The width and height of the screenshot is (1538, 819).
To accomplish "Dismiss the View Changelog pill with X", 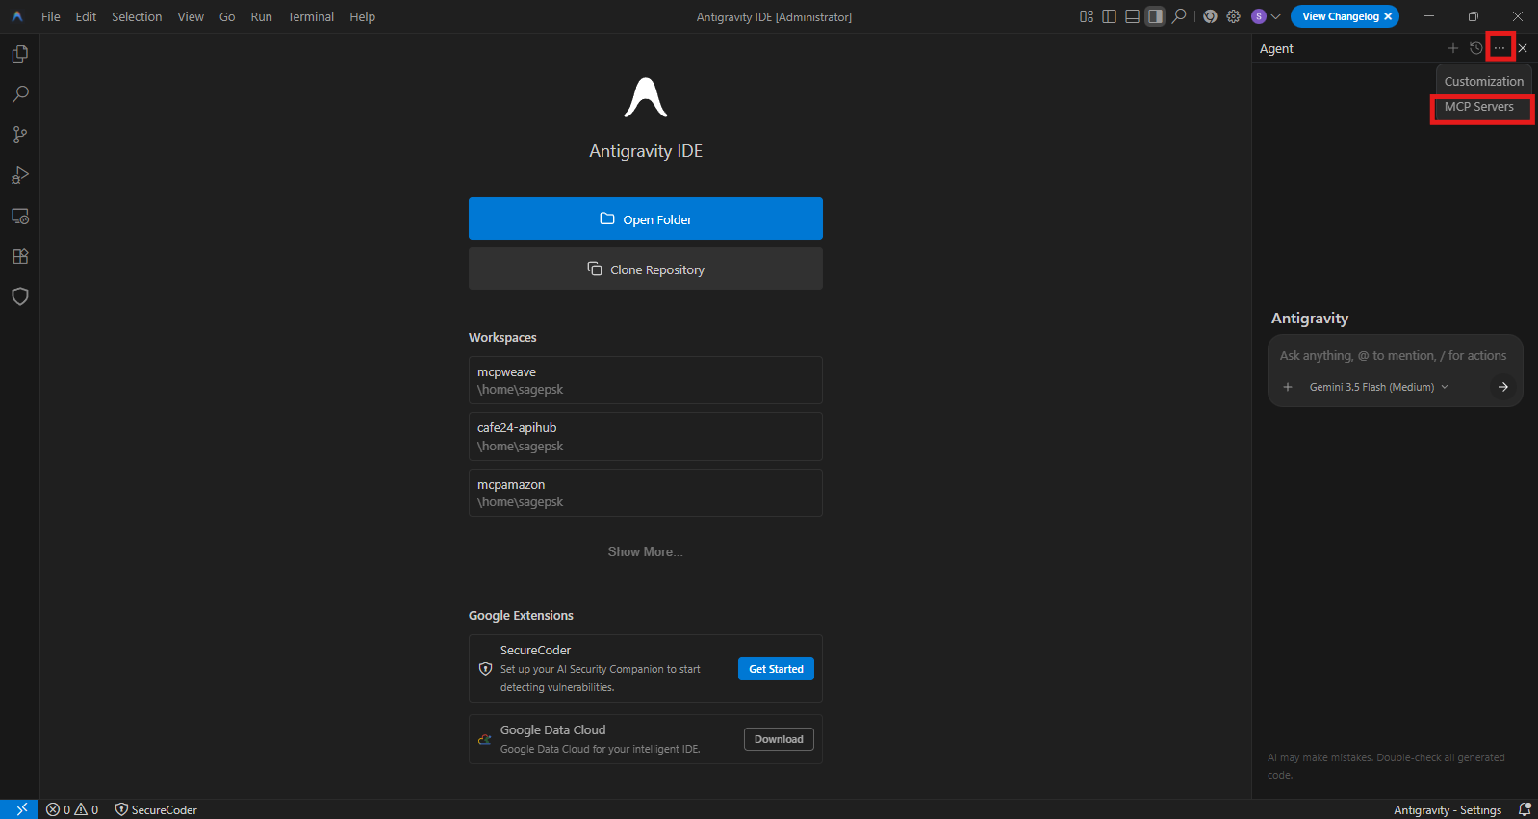I will tap(1388, 16).
